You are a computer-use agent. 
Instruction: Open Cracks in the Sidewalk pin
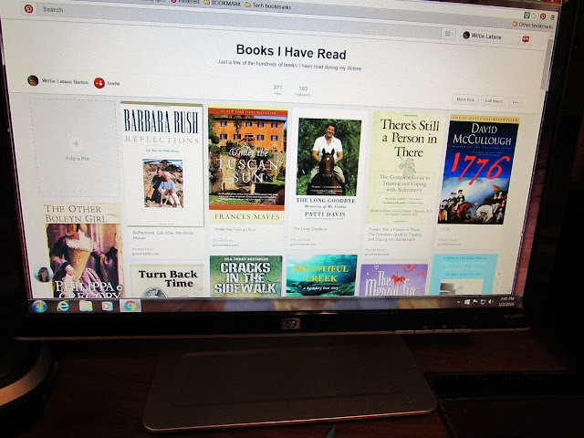pyautogui.click(x=245, y=276)
